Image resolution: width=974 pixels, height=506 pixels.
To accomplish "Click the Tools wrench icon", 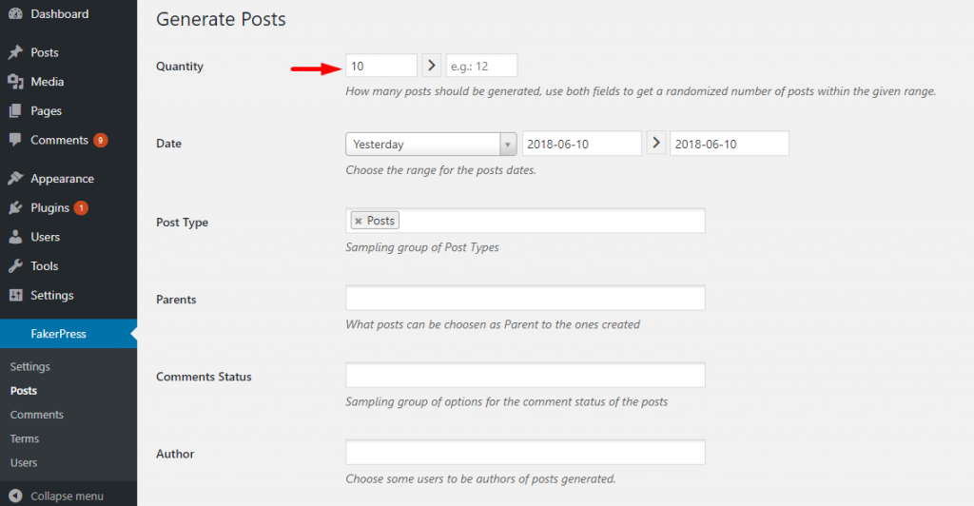I will pyautogui.click(x=15, y=266).
